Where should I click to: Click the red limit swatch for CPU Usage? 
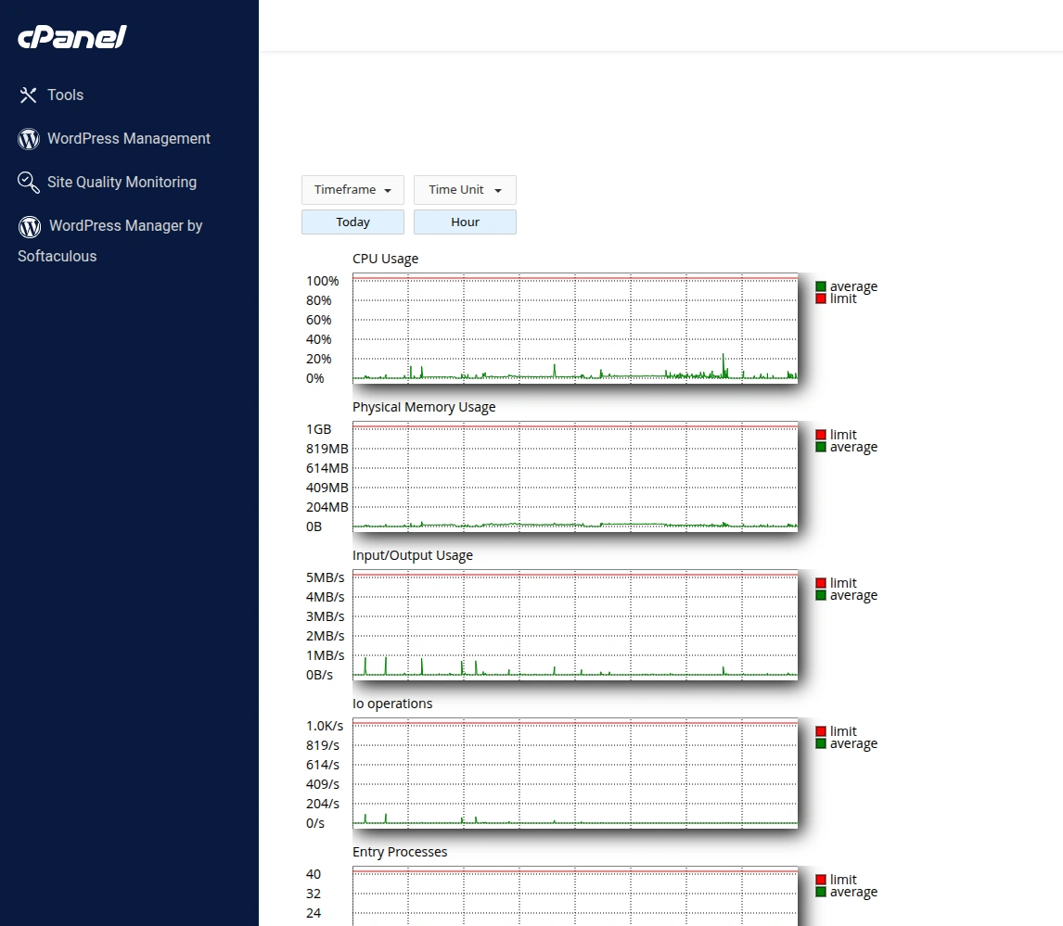pos(821,298)
